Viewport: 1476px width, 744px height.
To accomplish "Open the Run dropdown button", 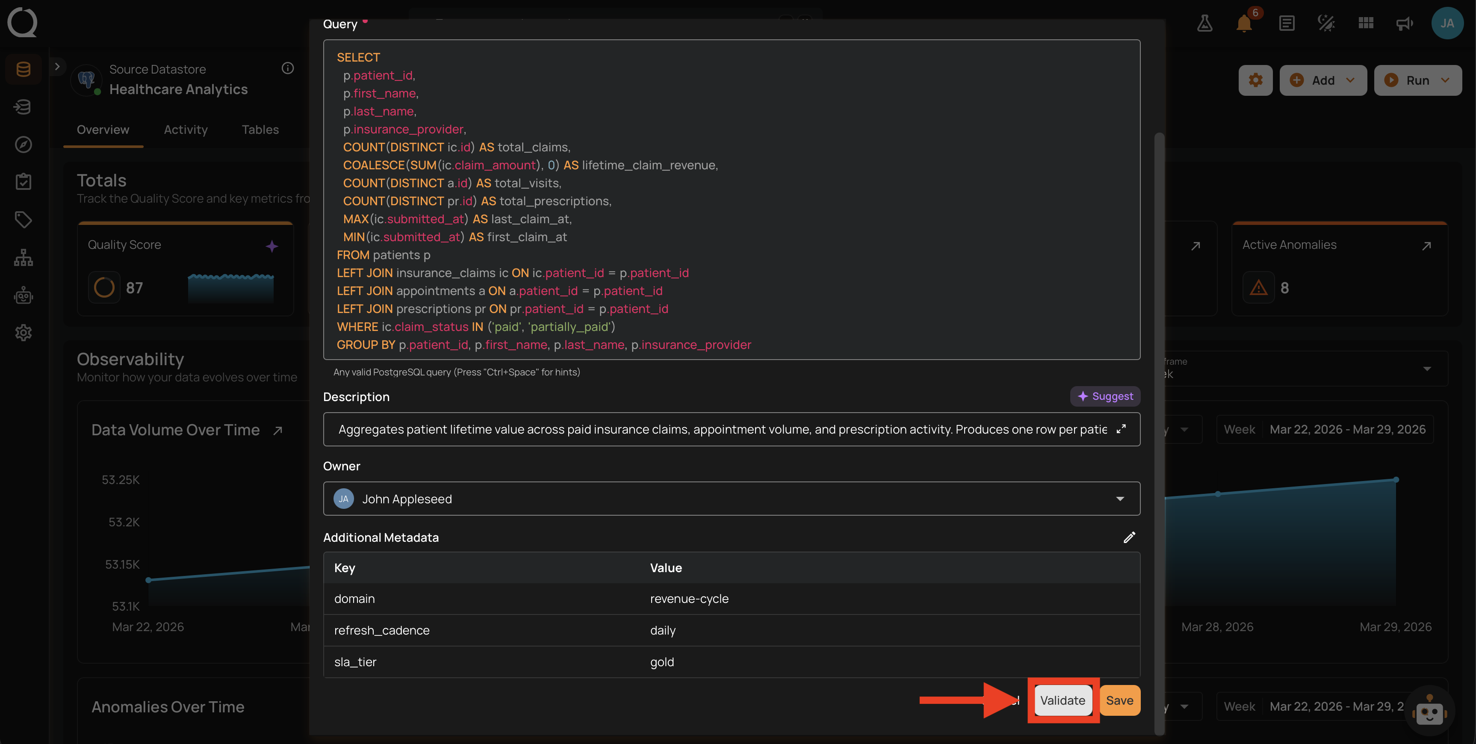I will (1417, 80).
